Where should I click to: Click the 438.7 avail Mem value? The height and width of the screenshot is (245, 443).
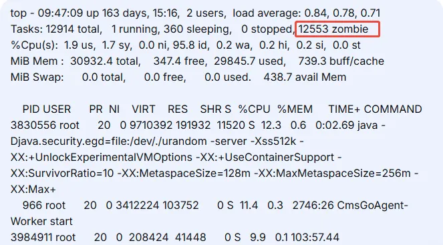305,77
